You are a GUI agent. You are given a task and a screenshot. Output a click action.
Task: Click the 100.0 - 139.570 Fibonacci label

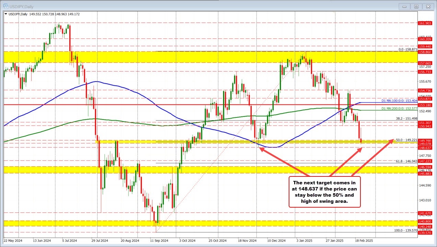(x=405, y=231)
